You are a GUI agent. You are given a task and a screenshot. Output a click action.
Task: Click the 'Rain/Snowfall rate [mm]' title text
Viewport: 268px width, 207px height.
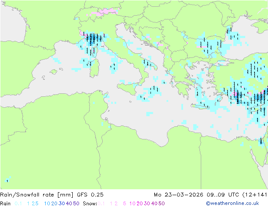point(37,195)
